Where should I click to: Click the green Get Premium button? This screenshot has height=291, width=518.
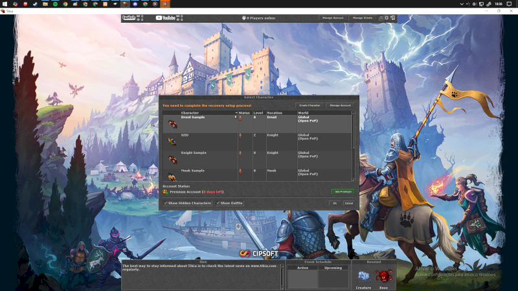click(343, 191)
